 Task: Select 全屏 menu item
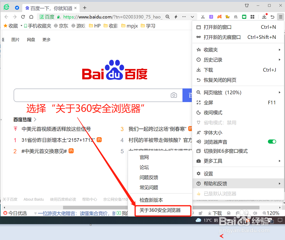[238, 102]
